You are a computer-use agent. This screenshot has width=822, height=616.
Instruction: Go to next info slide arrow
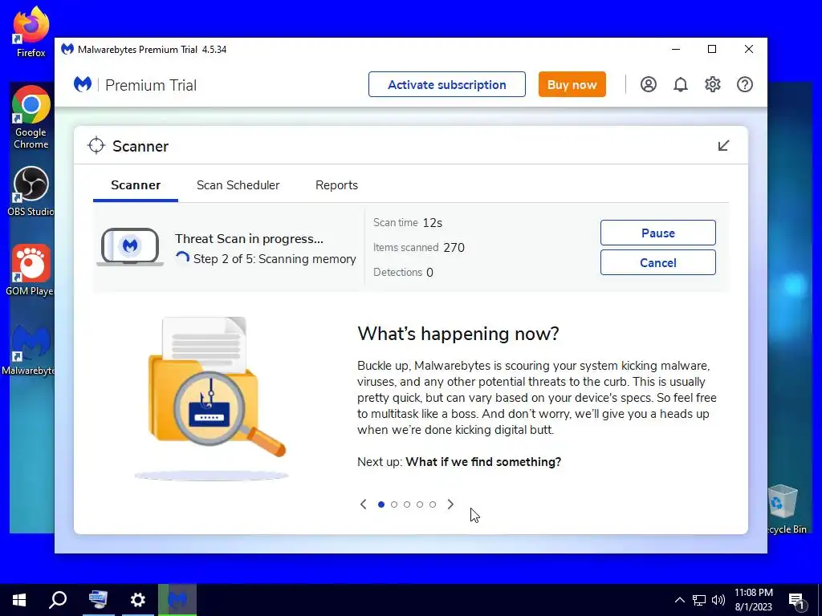(450, 504)
